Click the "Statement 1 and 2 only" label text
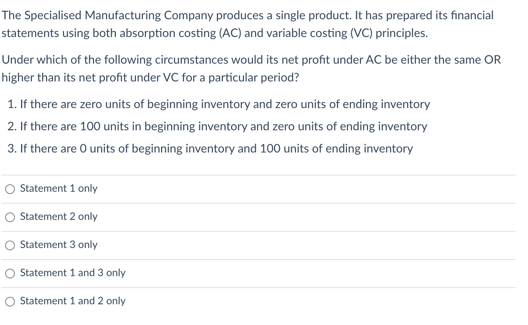This screenshot has height=325, width=528. pyautogui.click(x=73, y=301)
